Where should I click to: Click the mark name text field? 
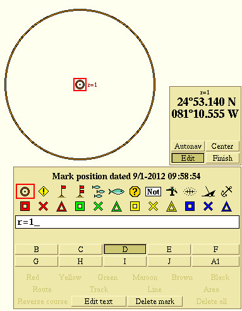click(x=127, y=222)
